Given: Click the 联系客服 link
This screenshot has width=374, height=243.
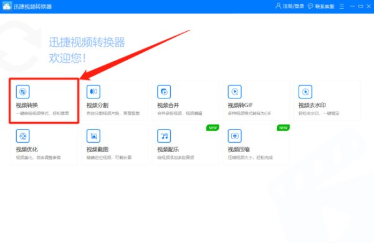Looking at the screenshot, I should (325, 6).
